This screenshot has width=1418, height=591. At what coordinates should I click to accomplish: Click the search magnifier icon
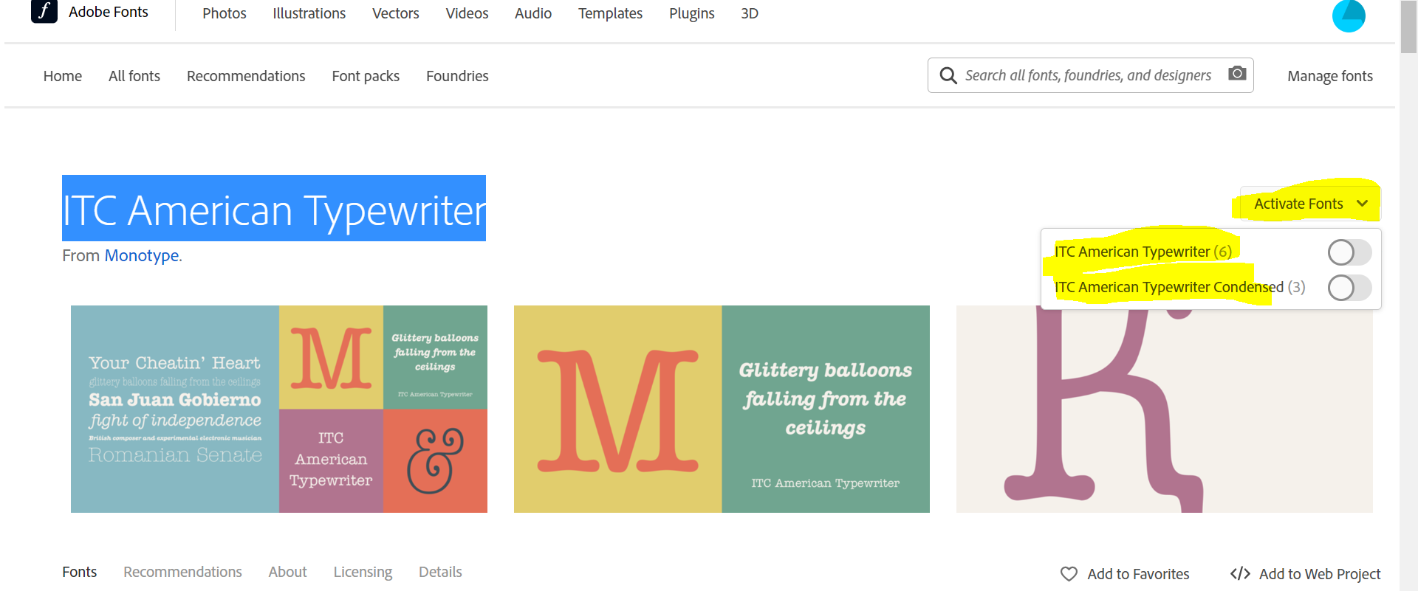948,75
